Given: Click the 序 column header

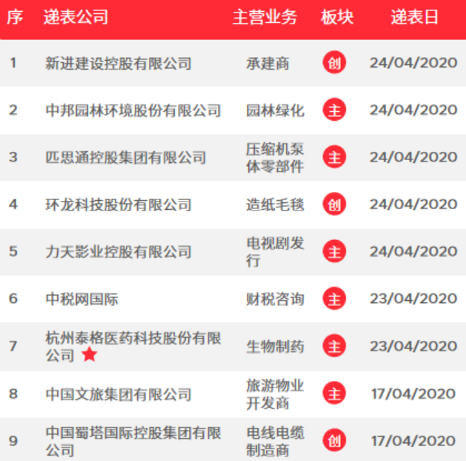Looking at the screenshot, I should click(x=15, y=17).
